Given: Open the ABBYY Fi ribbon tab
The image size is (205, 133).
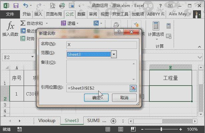Looking at the screenshot, I should click(x=156, y=14).
